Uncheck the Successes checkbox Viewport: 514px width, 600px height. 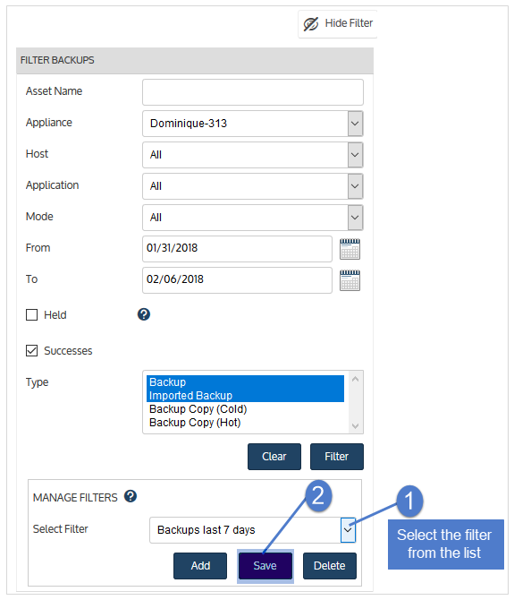31,350
